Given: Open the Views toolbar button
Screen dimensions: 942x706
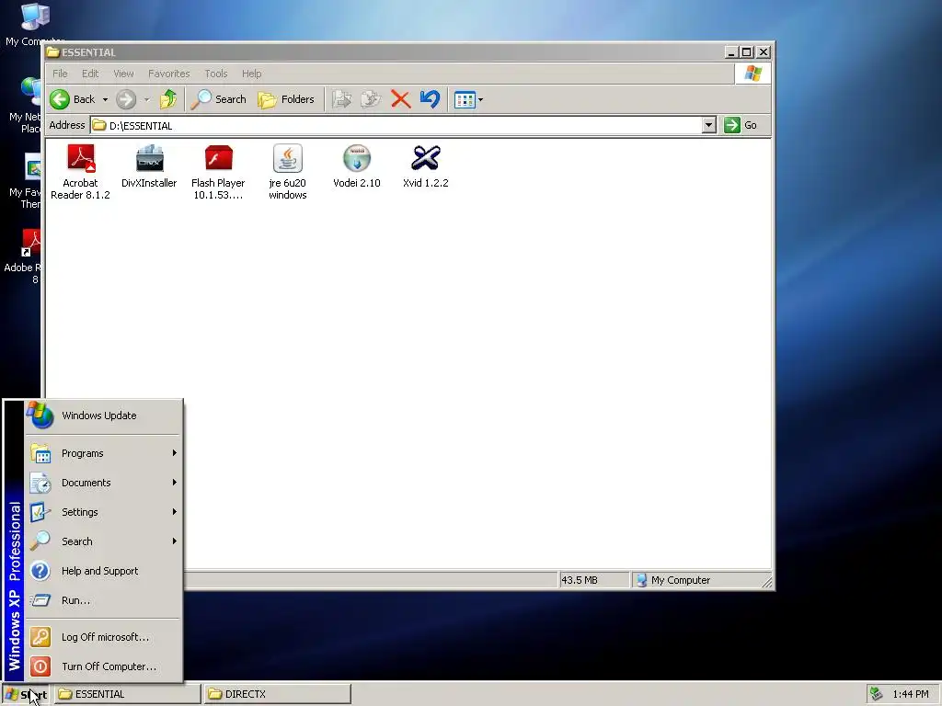Looking at the screenshot, I should pos(465,99).
